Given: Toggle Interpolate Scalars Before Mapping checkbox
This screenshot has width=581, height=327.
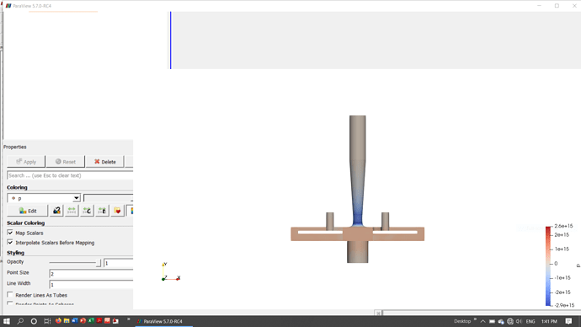Looking at the screenshot, I should pyautogui.click(x=10, y=243).
